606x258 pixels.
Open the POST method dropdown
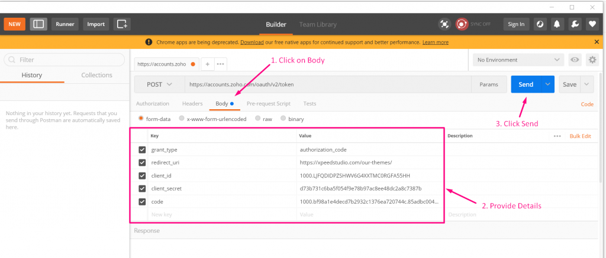[x=159, y=84]
